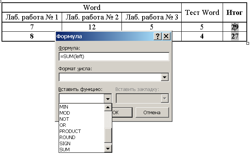
Task: Click the Лаб. работа № 2 header
Action: [x=92, y=17]
